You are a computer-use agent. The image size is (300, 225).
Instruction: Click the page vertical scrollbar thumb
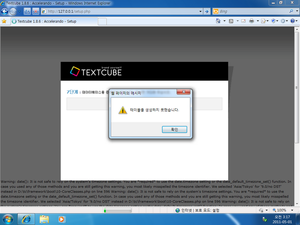pyautogui.click(x=297, y=88)
